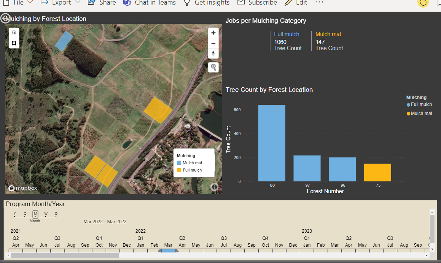Click the Forest 80 bar
The height and width of the screenshot is (263, 441).
tap(272, 143)
